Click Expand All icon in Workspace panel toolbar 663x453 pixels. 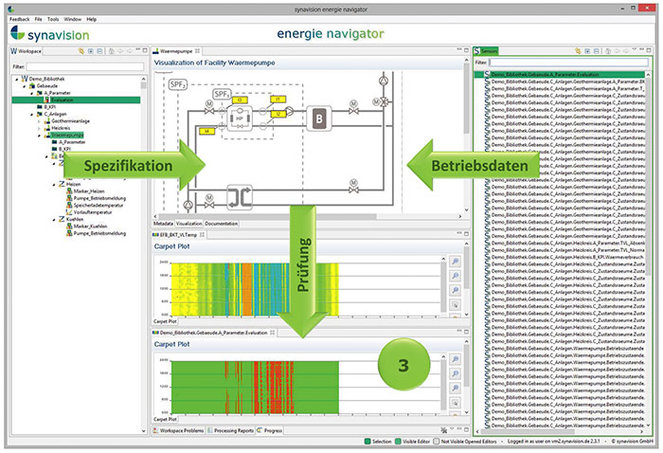91,51
